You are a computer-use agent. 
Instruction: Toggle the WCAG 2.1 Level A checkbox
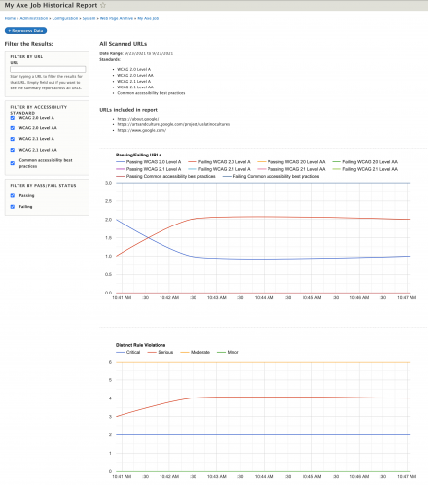click(13, 139)
